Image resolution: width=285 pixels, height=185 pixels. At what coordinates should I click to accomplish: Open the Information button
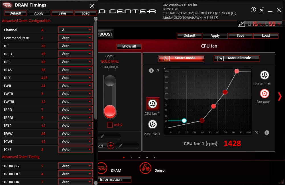tap(115, 179)
